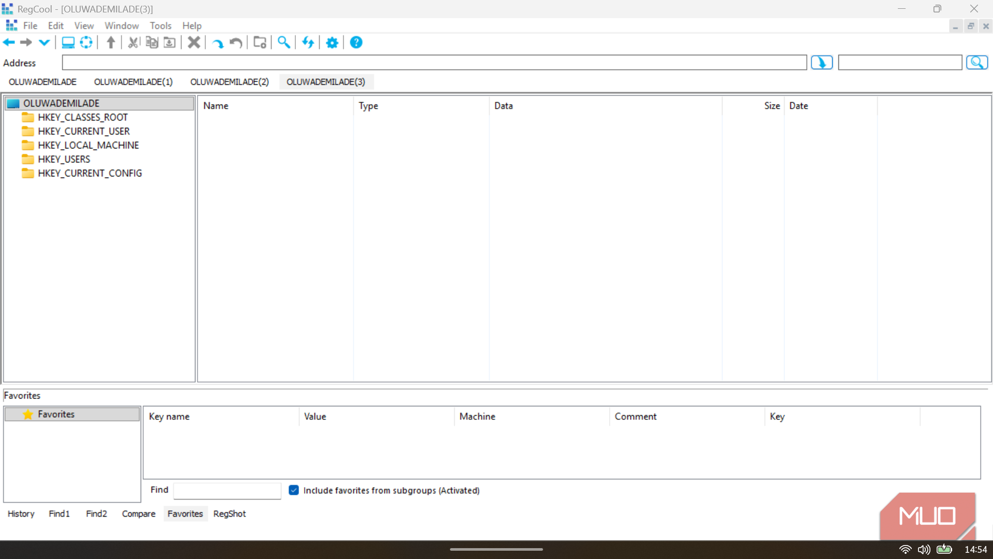Click the quick search text box
The height and width of the screenshot is (559, 993).
(x=900, y=63)
